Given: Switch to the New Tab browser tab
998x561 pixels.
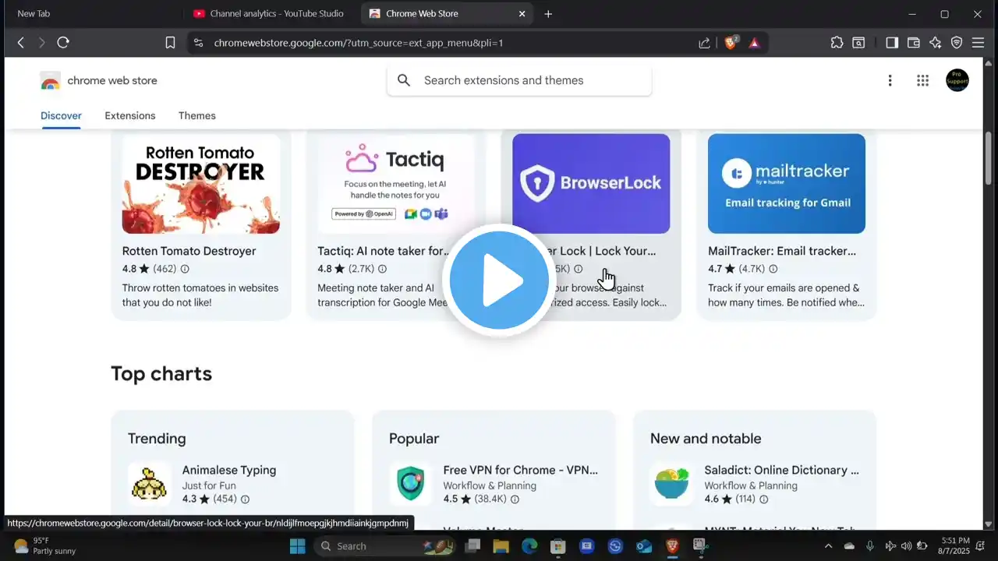Looking at the screenshot, I should click(94, 14).
